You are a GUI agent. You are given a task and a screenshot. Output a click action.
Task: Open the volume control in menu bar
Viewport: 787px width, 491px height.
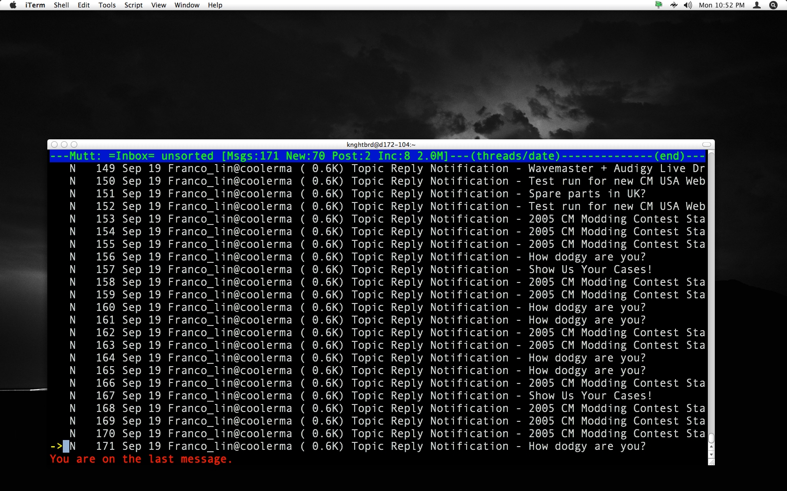pyautogui.click(x=688, y=5)
